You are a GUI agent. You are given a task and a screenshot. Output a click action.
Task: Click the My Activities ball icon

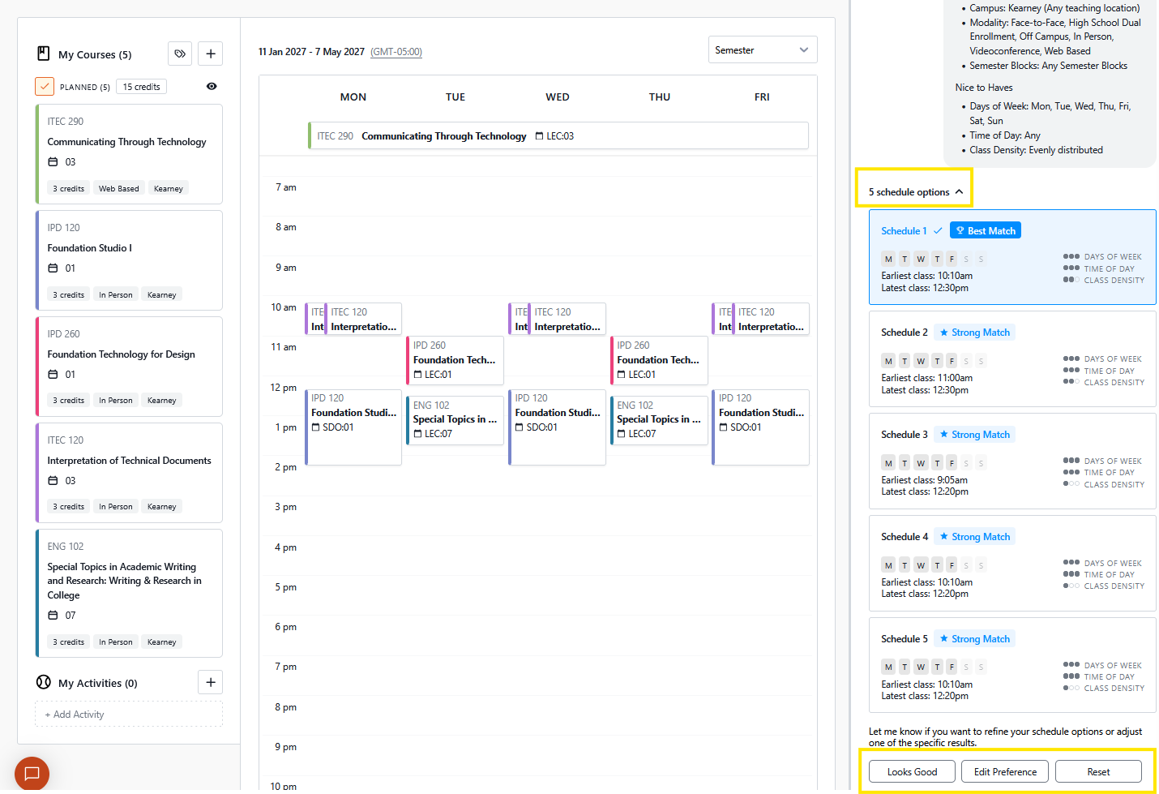(44, 682)
